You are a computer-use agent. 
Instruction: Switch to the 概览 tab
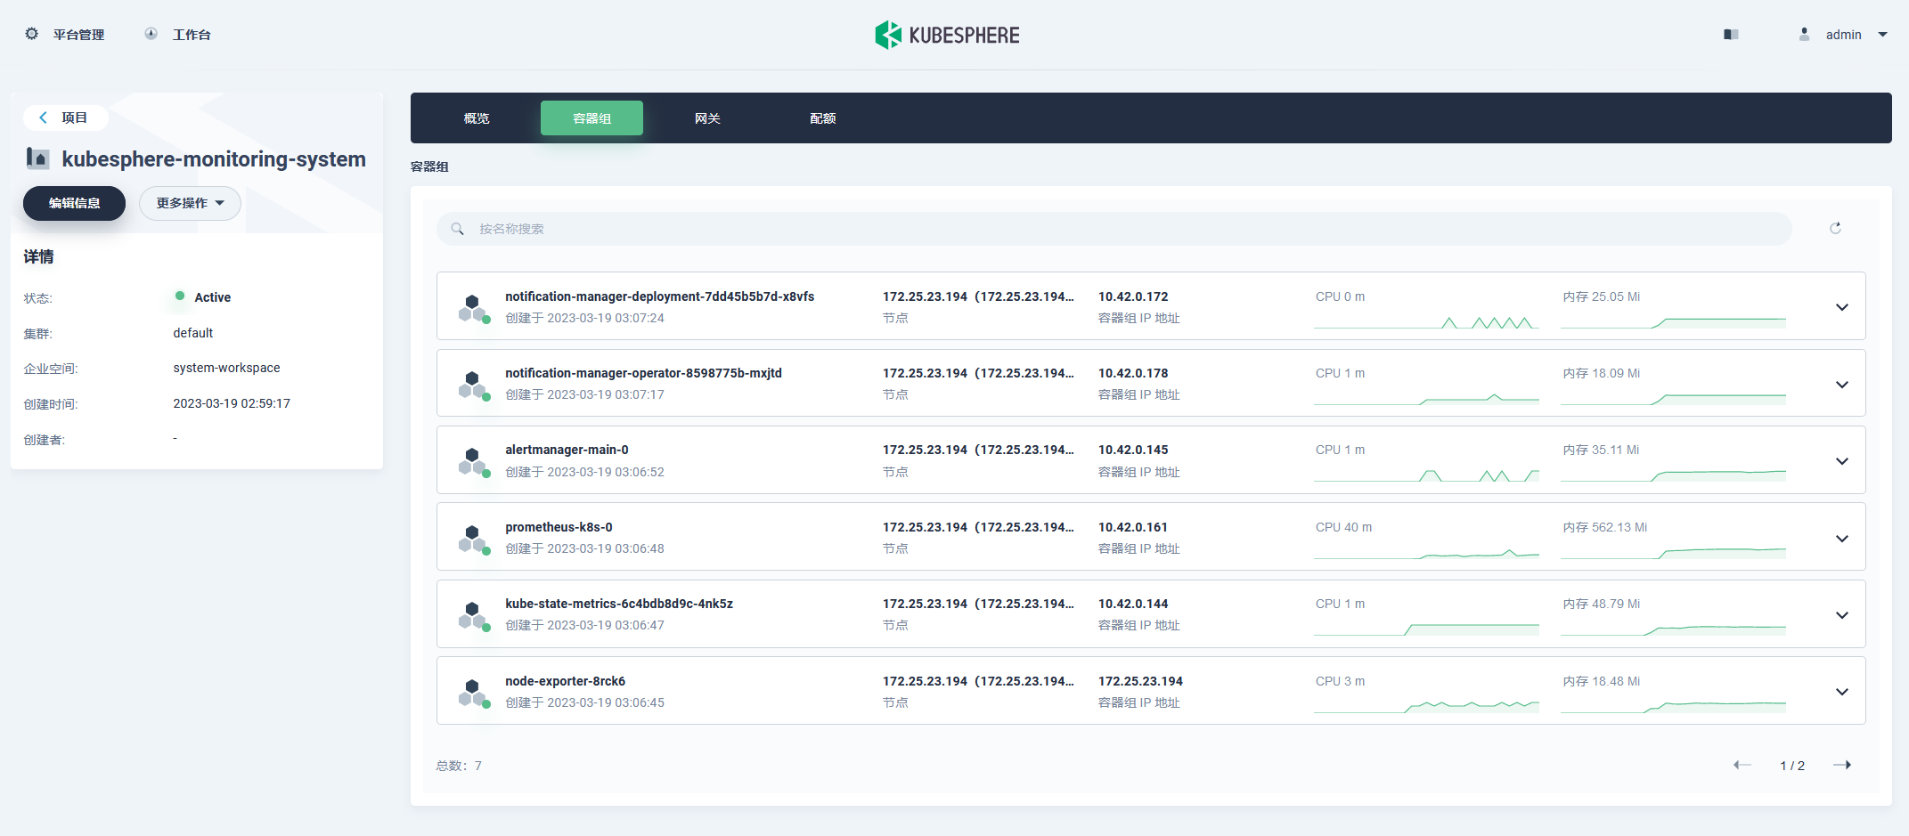[x=477, y=118]
